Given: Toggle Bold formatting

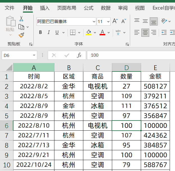Looking at the screenshot, I should click(40, 33).
